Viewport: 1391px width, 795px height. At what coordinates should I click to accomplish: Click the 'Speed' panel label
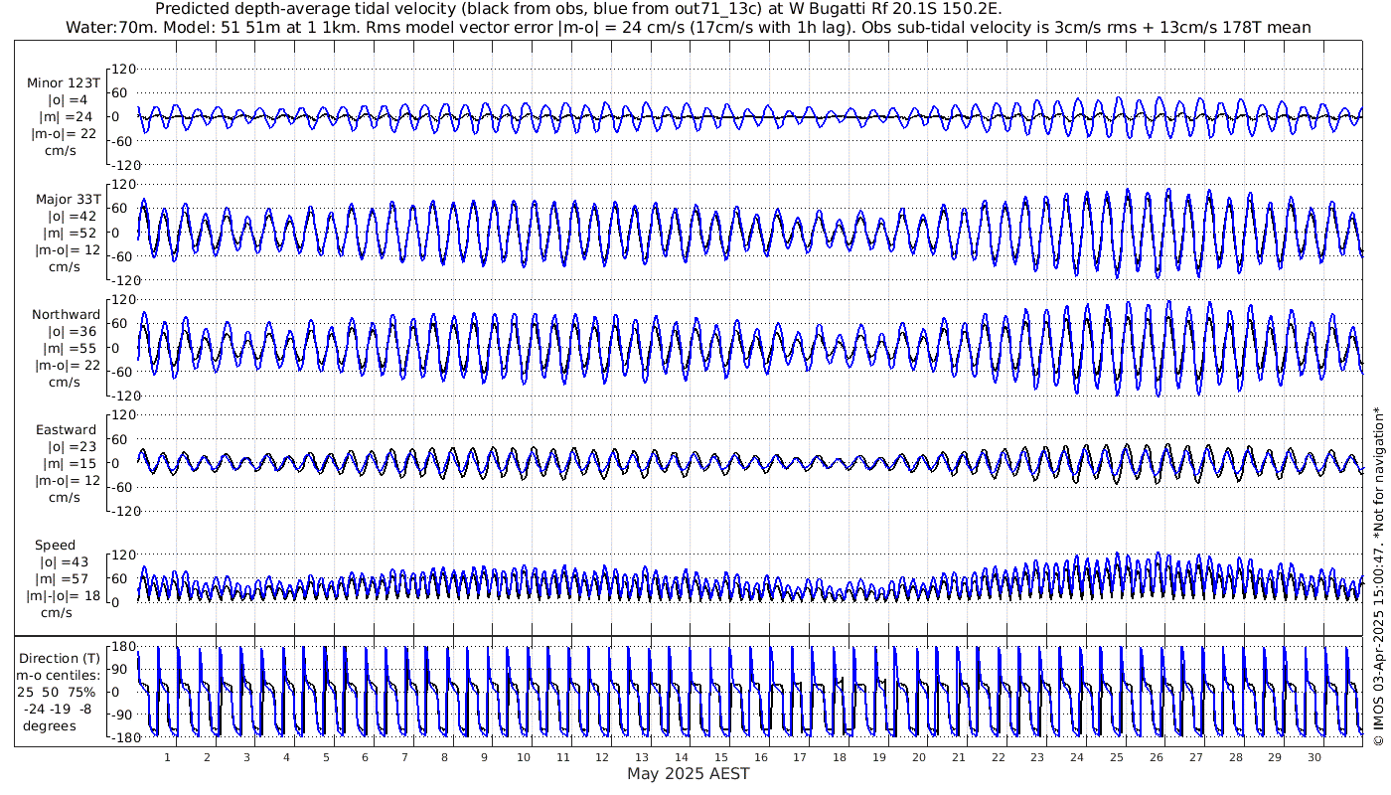click(x=55, y=546)
